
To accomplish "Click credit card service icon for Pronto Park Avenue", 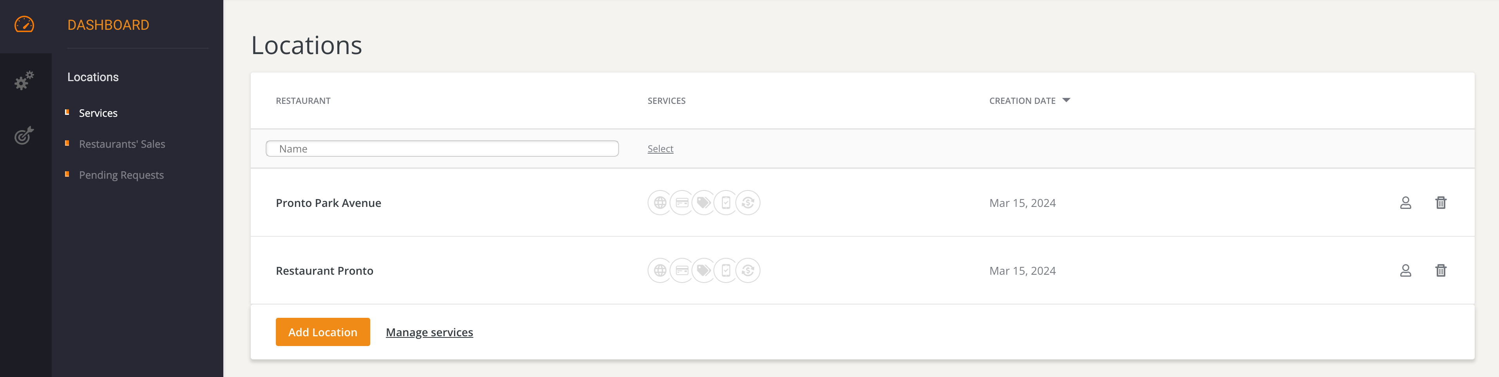I will [682, 203].
